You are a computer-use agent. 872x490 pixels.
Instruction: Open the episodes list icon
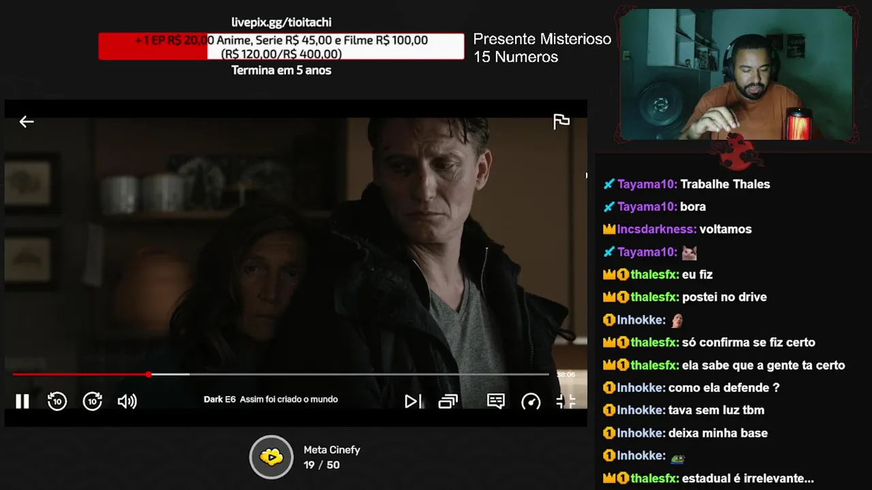(x=448, y=402)
